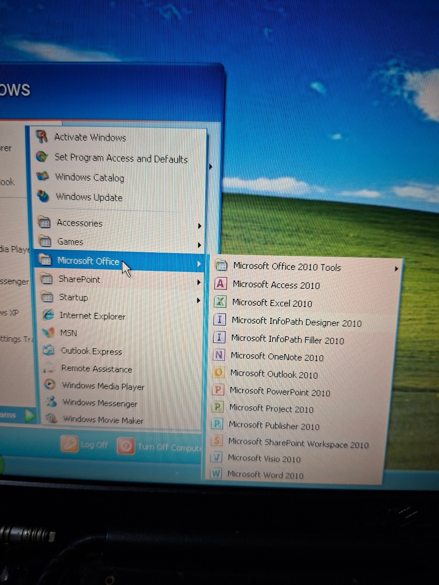Click Microsoft Project 2010 text label
This screenshot has width=439, height=585.
click(x=271, y=408)
